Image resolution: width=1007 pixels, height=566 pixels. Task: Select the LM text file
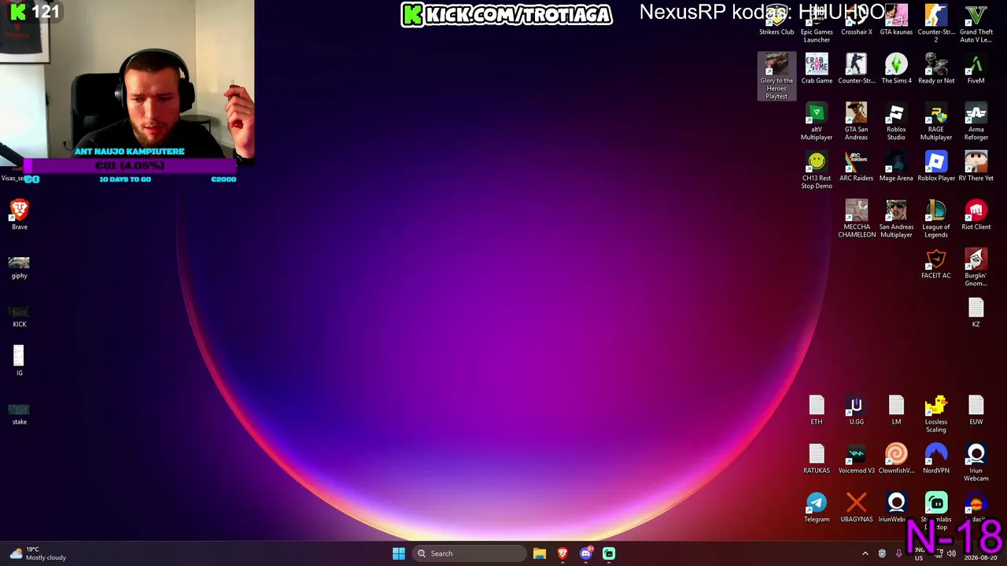pyautogui.click(x=896, y=410)
